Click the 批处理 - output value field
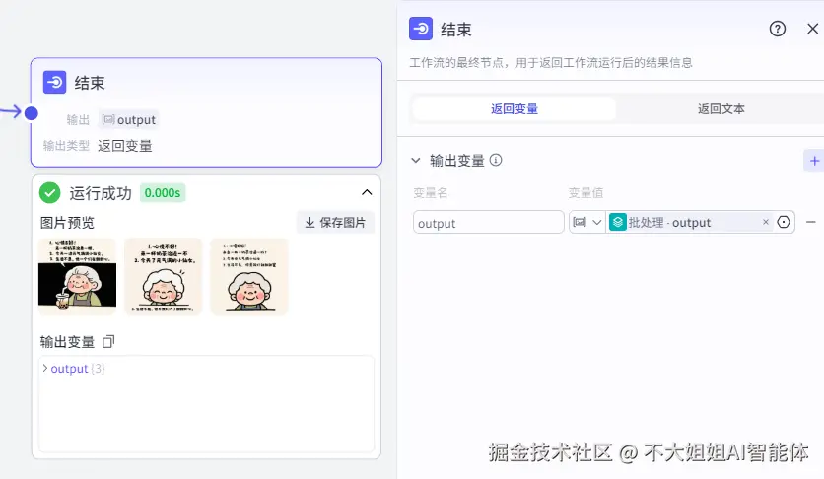Image resolution: width=824 pixels, height=479 pixels. click(689, 222)
